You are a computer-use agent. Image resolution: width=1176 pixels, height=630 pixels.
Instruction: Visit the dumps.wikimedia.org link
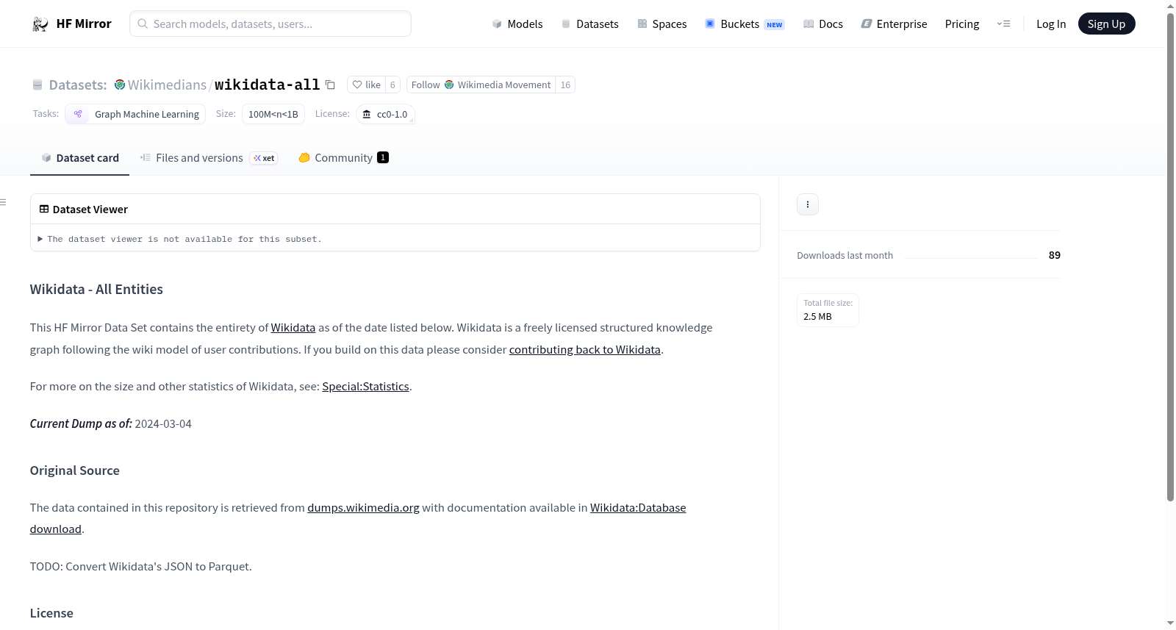pos(363,508)
